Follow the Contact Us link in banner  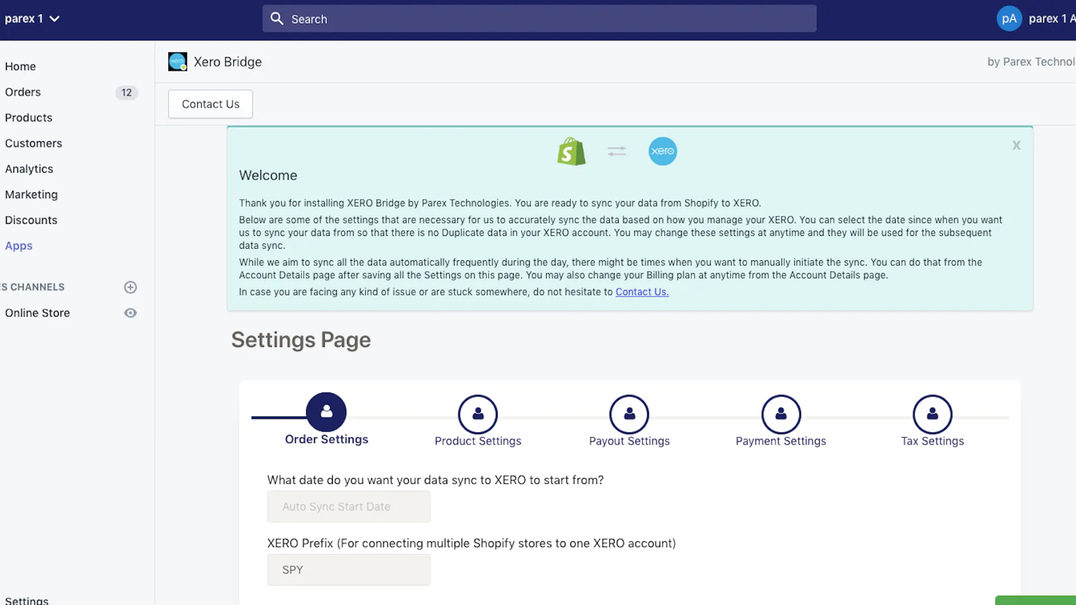click(642, 292)
